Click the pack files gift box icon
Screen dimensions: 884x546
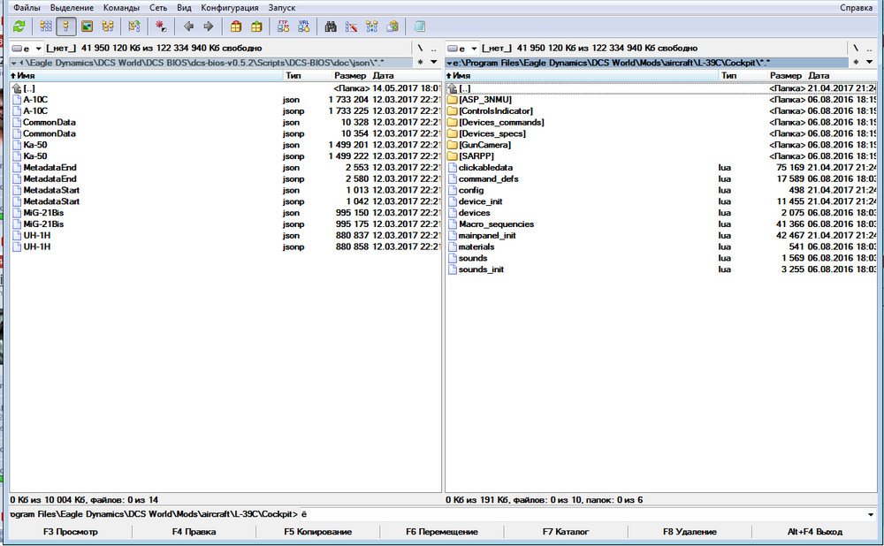coord(236,26)
